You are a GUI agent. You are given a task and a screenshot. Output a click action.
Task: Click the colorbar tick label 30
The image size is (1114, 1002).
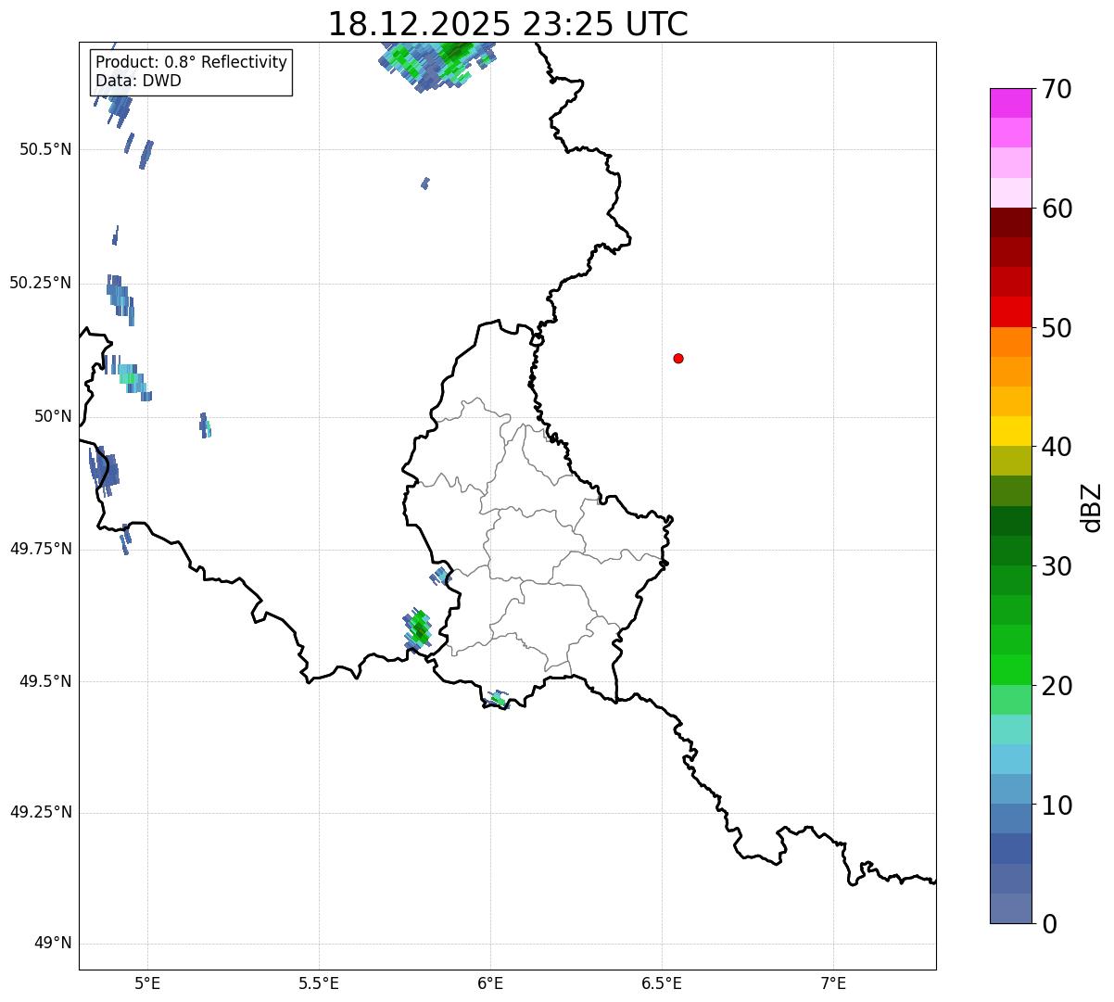1057,566
